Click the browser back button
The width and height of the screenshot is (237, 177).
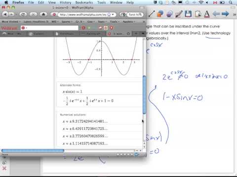[5, 14]
